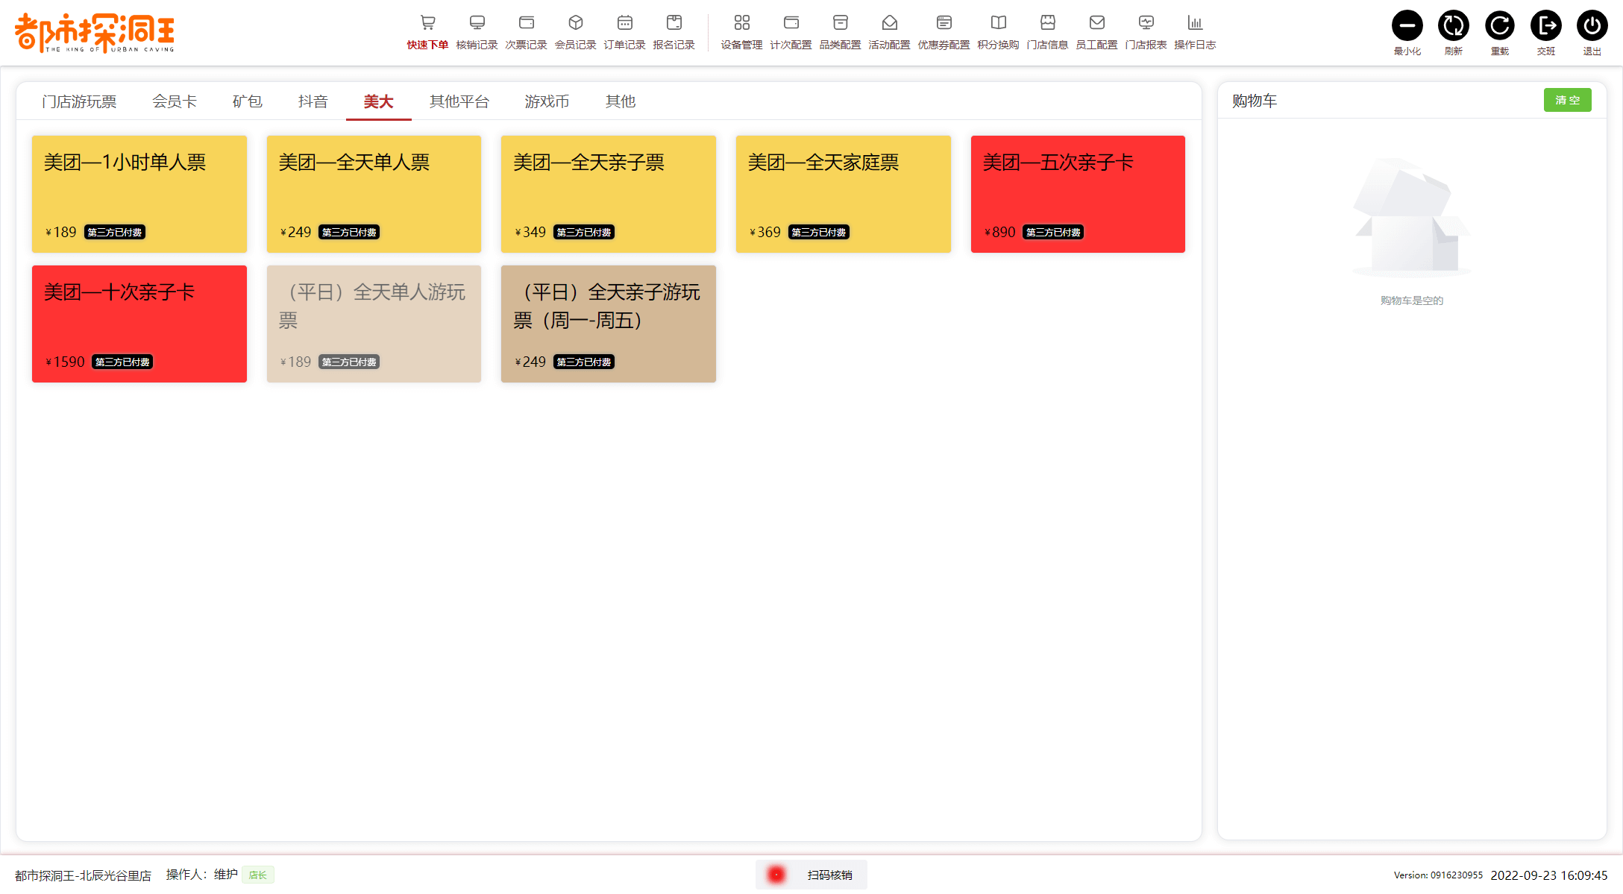Click 操作人: 维护 operator text
1623x894 pixels.
pos(202,875)
